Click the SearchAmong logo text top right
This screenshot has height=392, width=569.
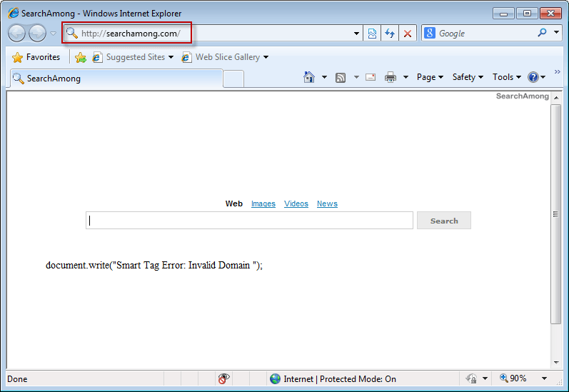[522, 96]
